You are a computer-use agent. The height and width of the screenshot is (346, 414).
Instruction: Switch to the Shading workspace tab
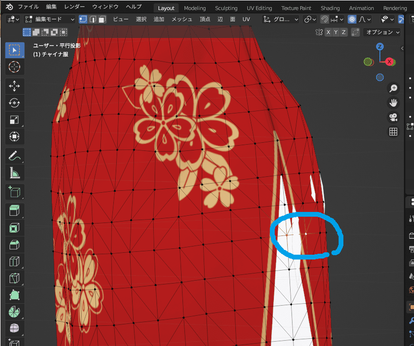coord(330,8)
